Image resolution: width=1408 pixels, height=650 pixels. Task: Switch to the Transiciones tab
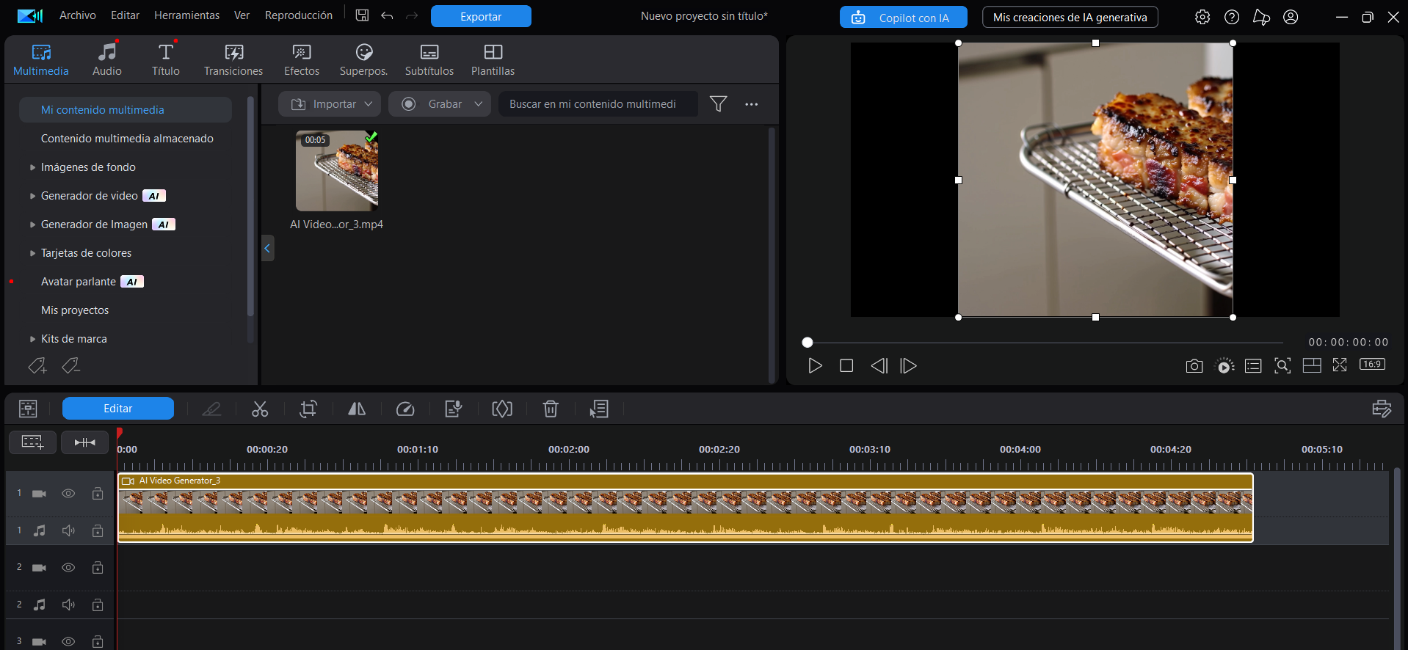[233, 59]
